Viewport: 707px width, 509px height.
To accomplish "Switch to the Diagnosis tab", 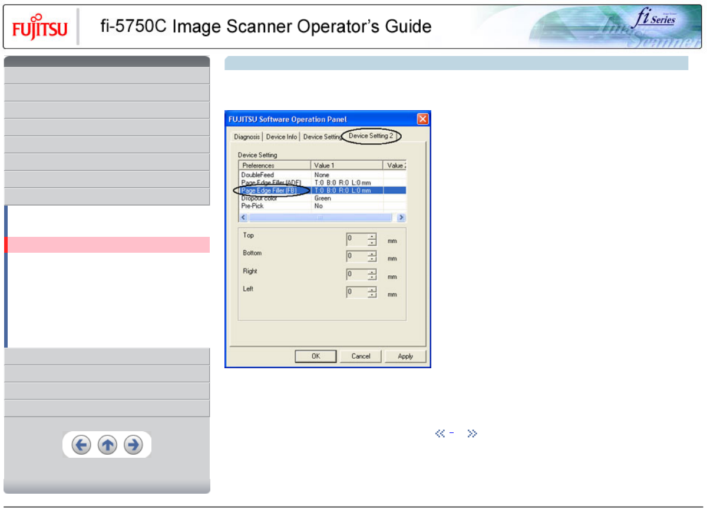I will pos(246,137).
